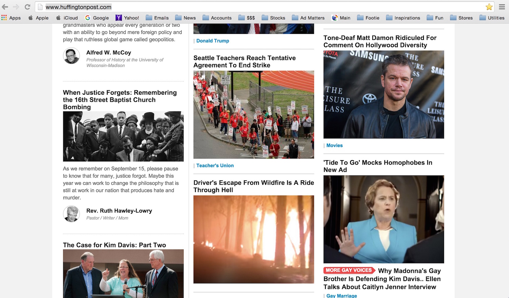Click the Seattle teachers strike photo
This screenshot has width=509, height=298.
pyautogui.click(x=254, y=115)
